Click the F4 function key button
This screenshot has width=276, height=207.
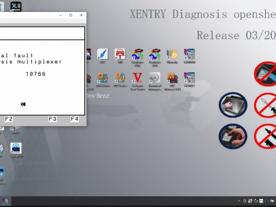pos(74,119)
